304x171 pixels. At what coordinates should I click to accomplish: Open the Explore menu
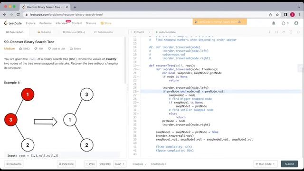coord(30,23)
